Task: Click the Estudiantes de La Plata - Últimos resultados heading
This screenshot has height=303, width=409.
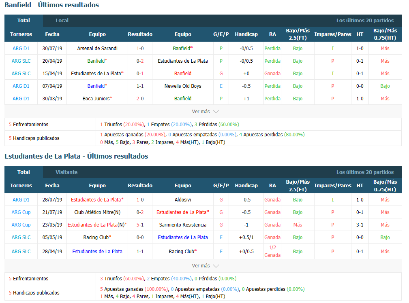Action: 76,156
